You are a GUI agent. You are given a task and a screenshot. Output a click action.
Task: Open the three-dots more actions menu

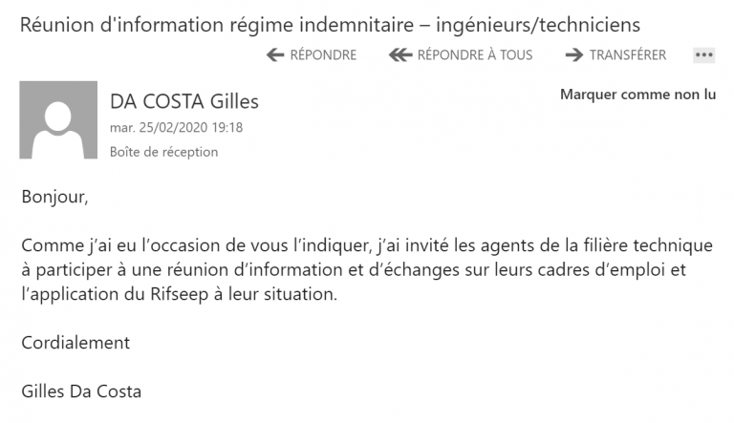point(704,55)
